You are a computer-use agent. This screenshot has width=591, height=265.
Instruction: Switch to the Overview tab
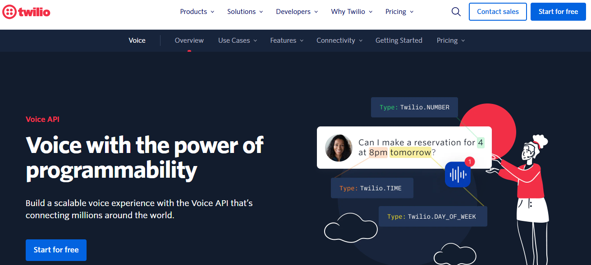point(189,40)
